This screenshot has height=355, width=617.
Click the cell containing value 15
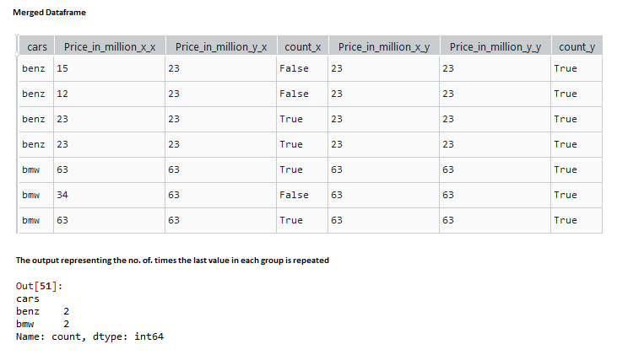[x=62, y=68]
